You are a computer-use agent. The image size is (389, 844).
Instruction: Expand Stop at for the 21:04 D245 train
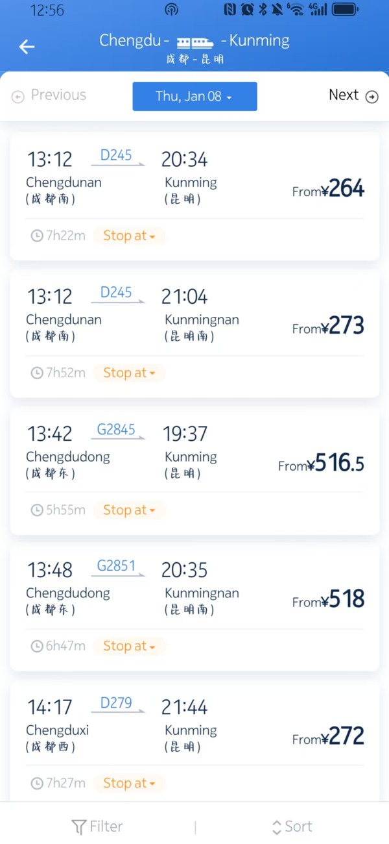coord(129,373)
